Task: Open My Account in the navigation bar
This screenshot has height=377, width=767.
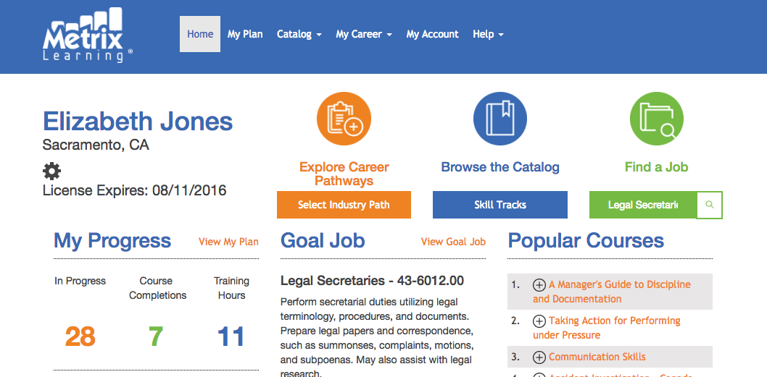Action: tap(432, 34)
